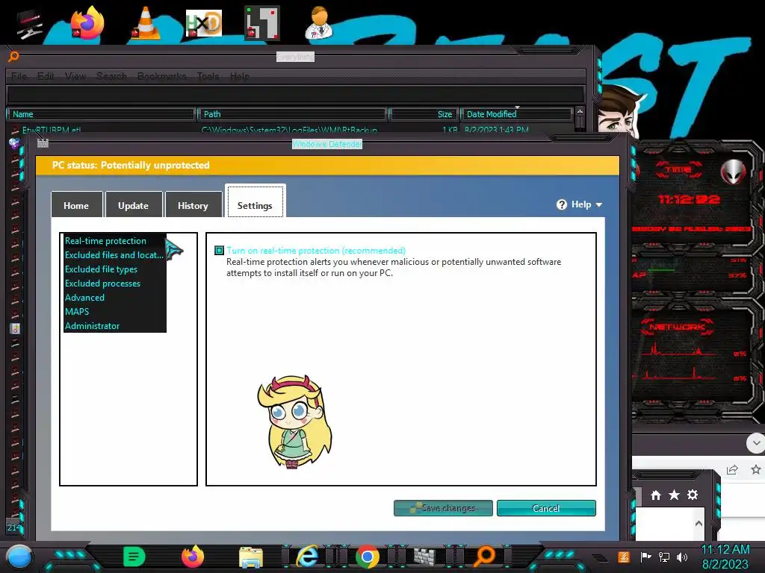Switch to the History tab
765x573 pixels.
pos(193,205)
